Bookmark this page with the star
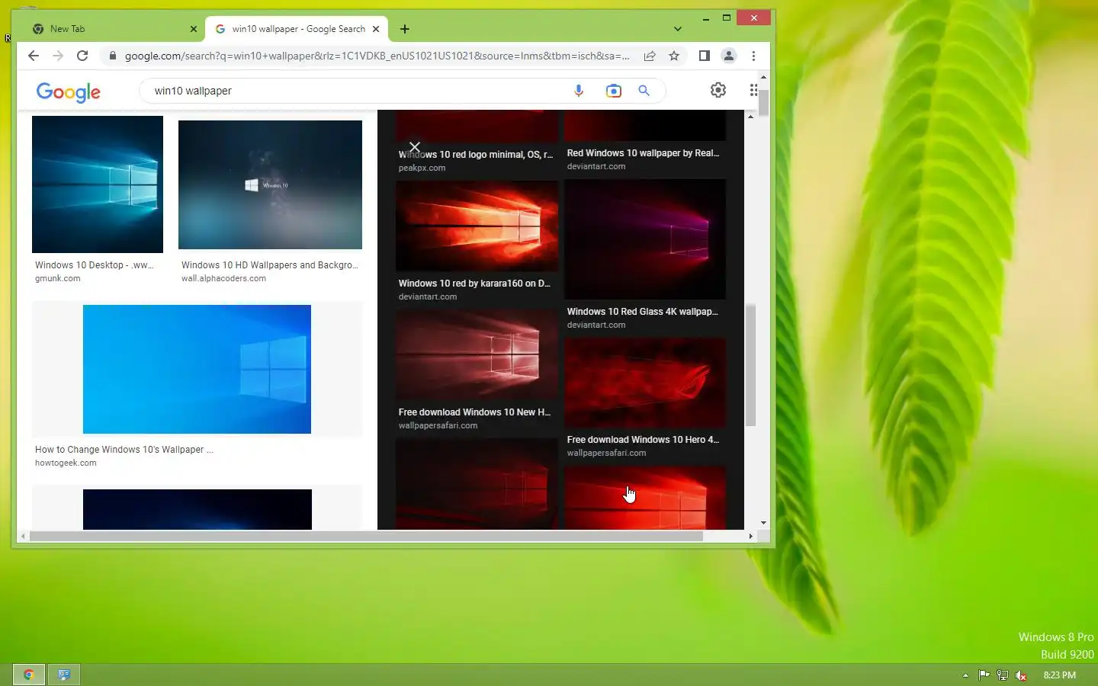 tap(674, 56)
